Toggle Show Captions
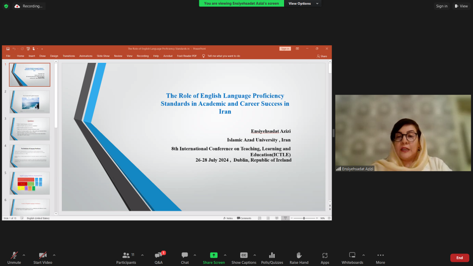This screenshot has width=473, height=266. (x=243, y=258)
